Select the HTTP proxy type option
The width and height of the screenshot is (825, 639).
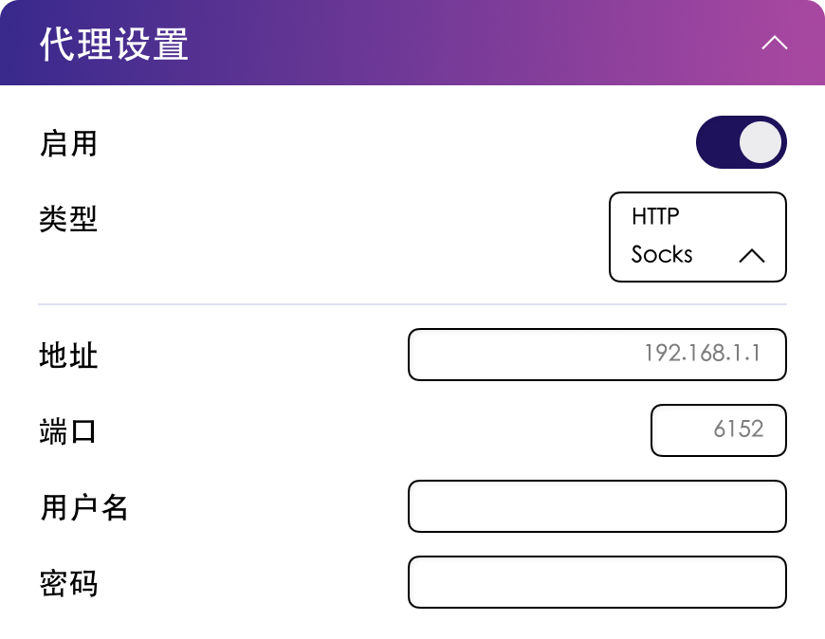pos(655,216)
